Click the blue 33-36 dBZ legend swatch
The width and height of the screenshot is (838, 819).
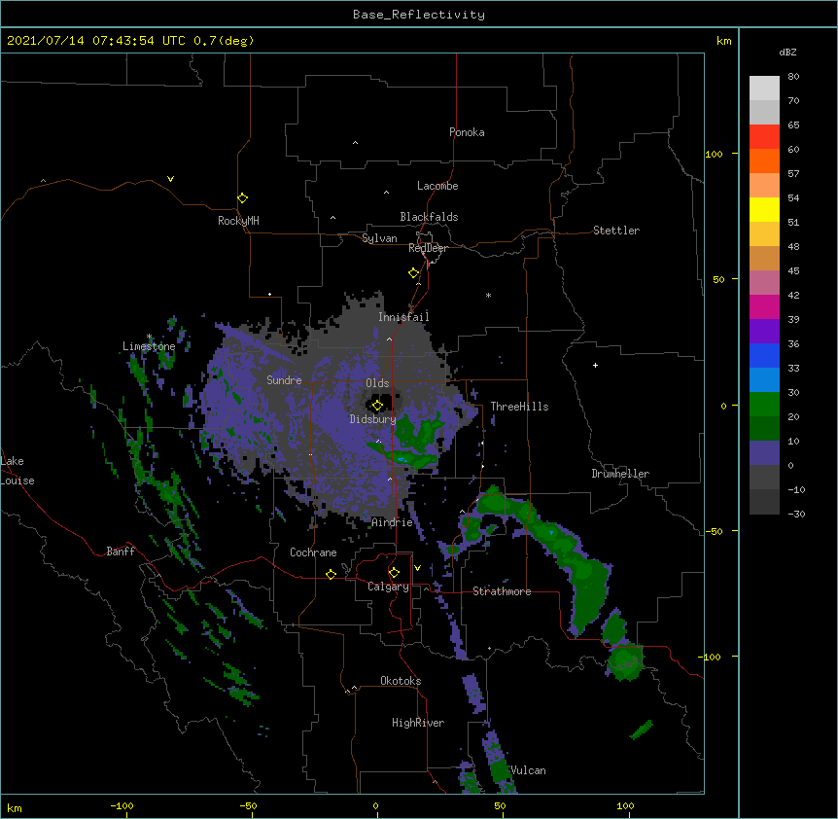click(x=764, y=355)
